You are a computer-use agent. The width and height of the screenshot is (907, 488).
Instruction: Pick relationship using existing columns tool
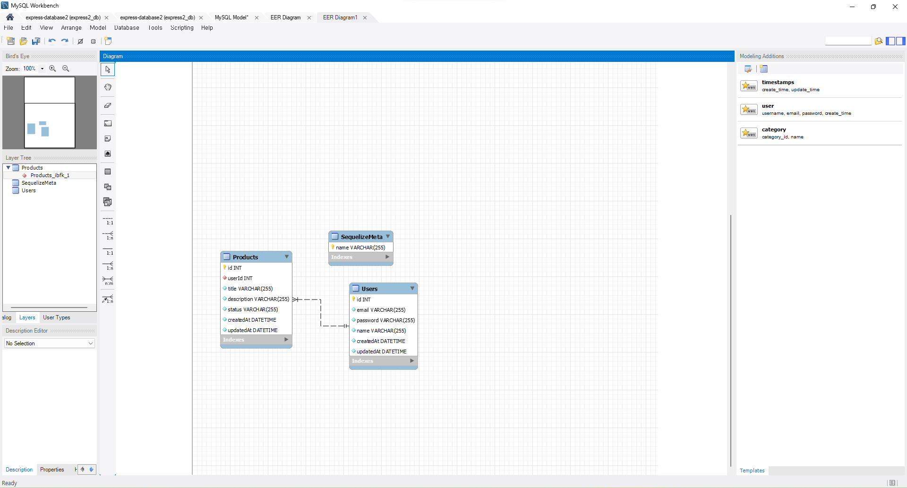point(108,299)
